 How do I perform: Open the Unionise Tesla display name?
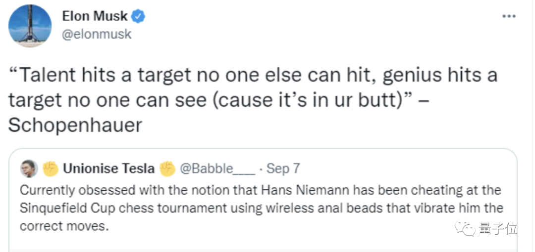point(109,168)
